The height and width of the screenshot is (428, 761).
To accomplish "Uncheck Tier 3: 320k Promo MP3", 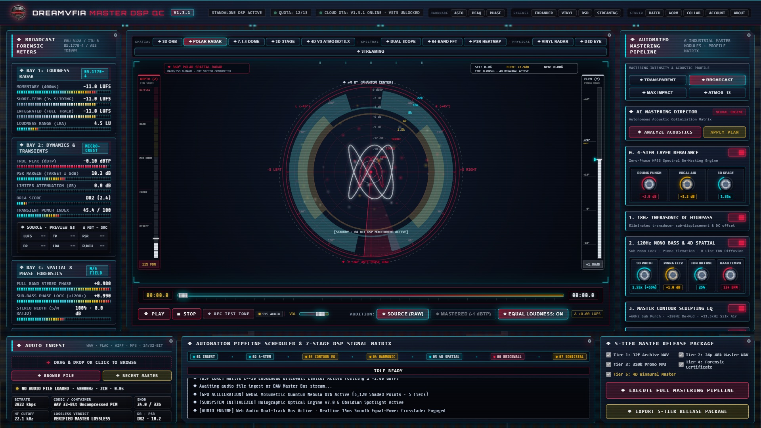I will coord(608,365).
